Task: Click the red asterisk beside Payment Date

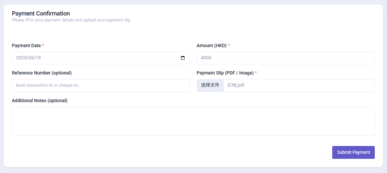Action: coord(43,45)
